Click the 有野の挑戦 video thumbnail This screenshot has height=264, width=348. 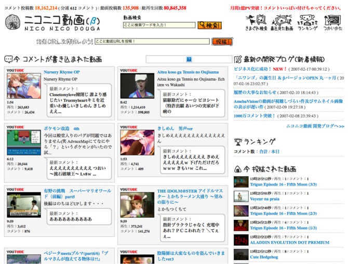point(24,205)
